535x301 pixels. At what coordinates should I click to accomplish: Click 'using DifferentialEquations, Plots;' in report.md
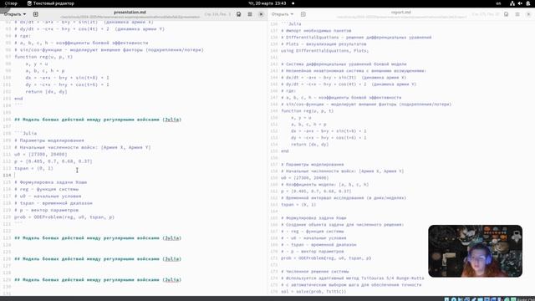click(325, 50)
